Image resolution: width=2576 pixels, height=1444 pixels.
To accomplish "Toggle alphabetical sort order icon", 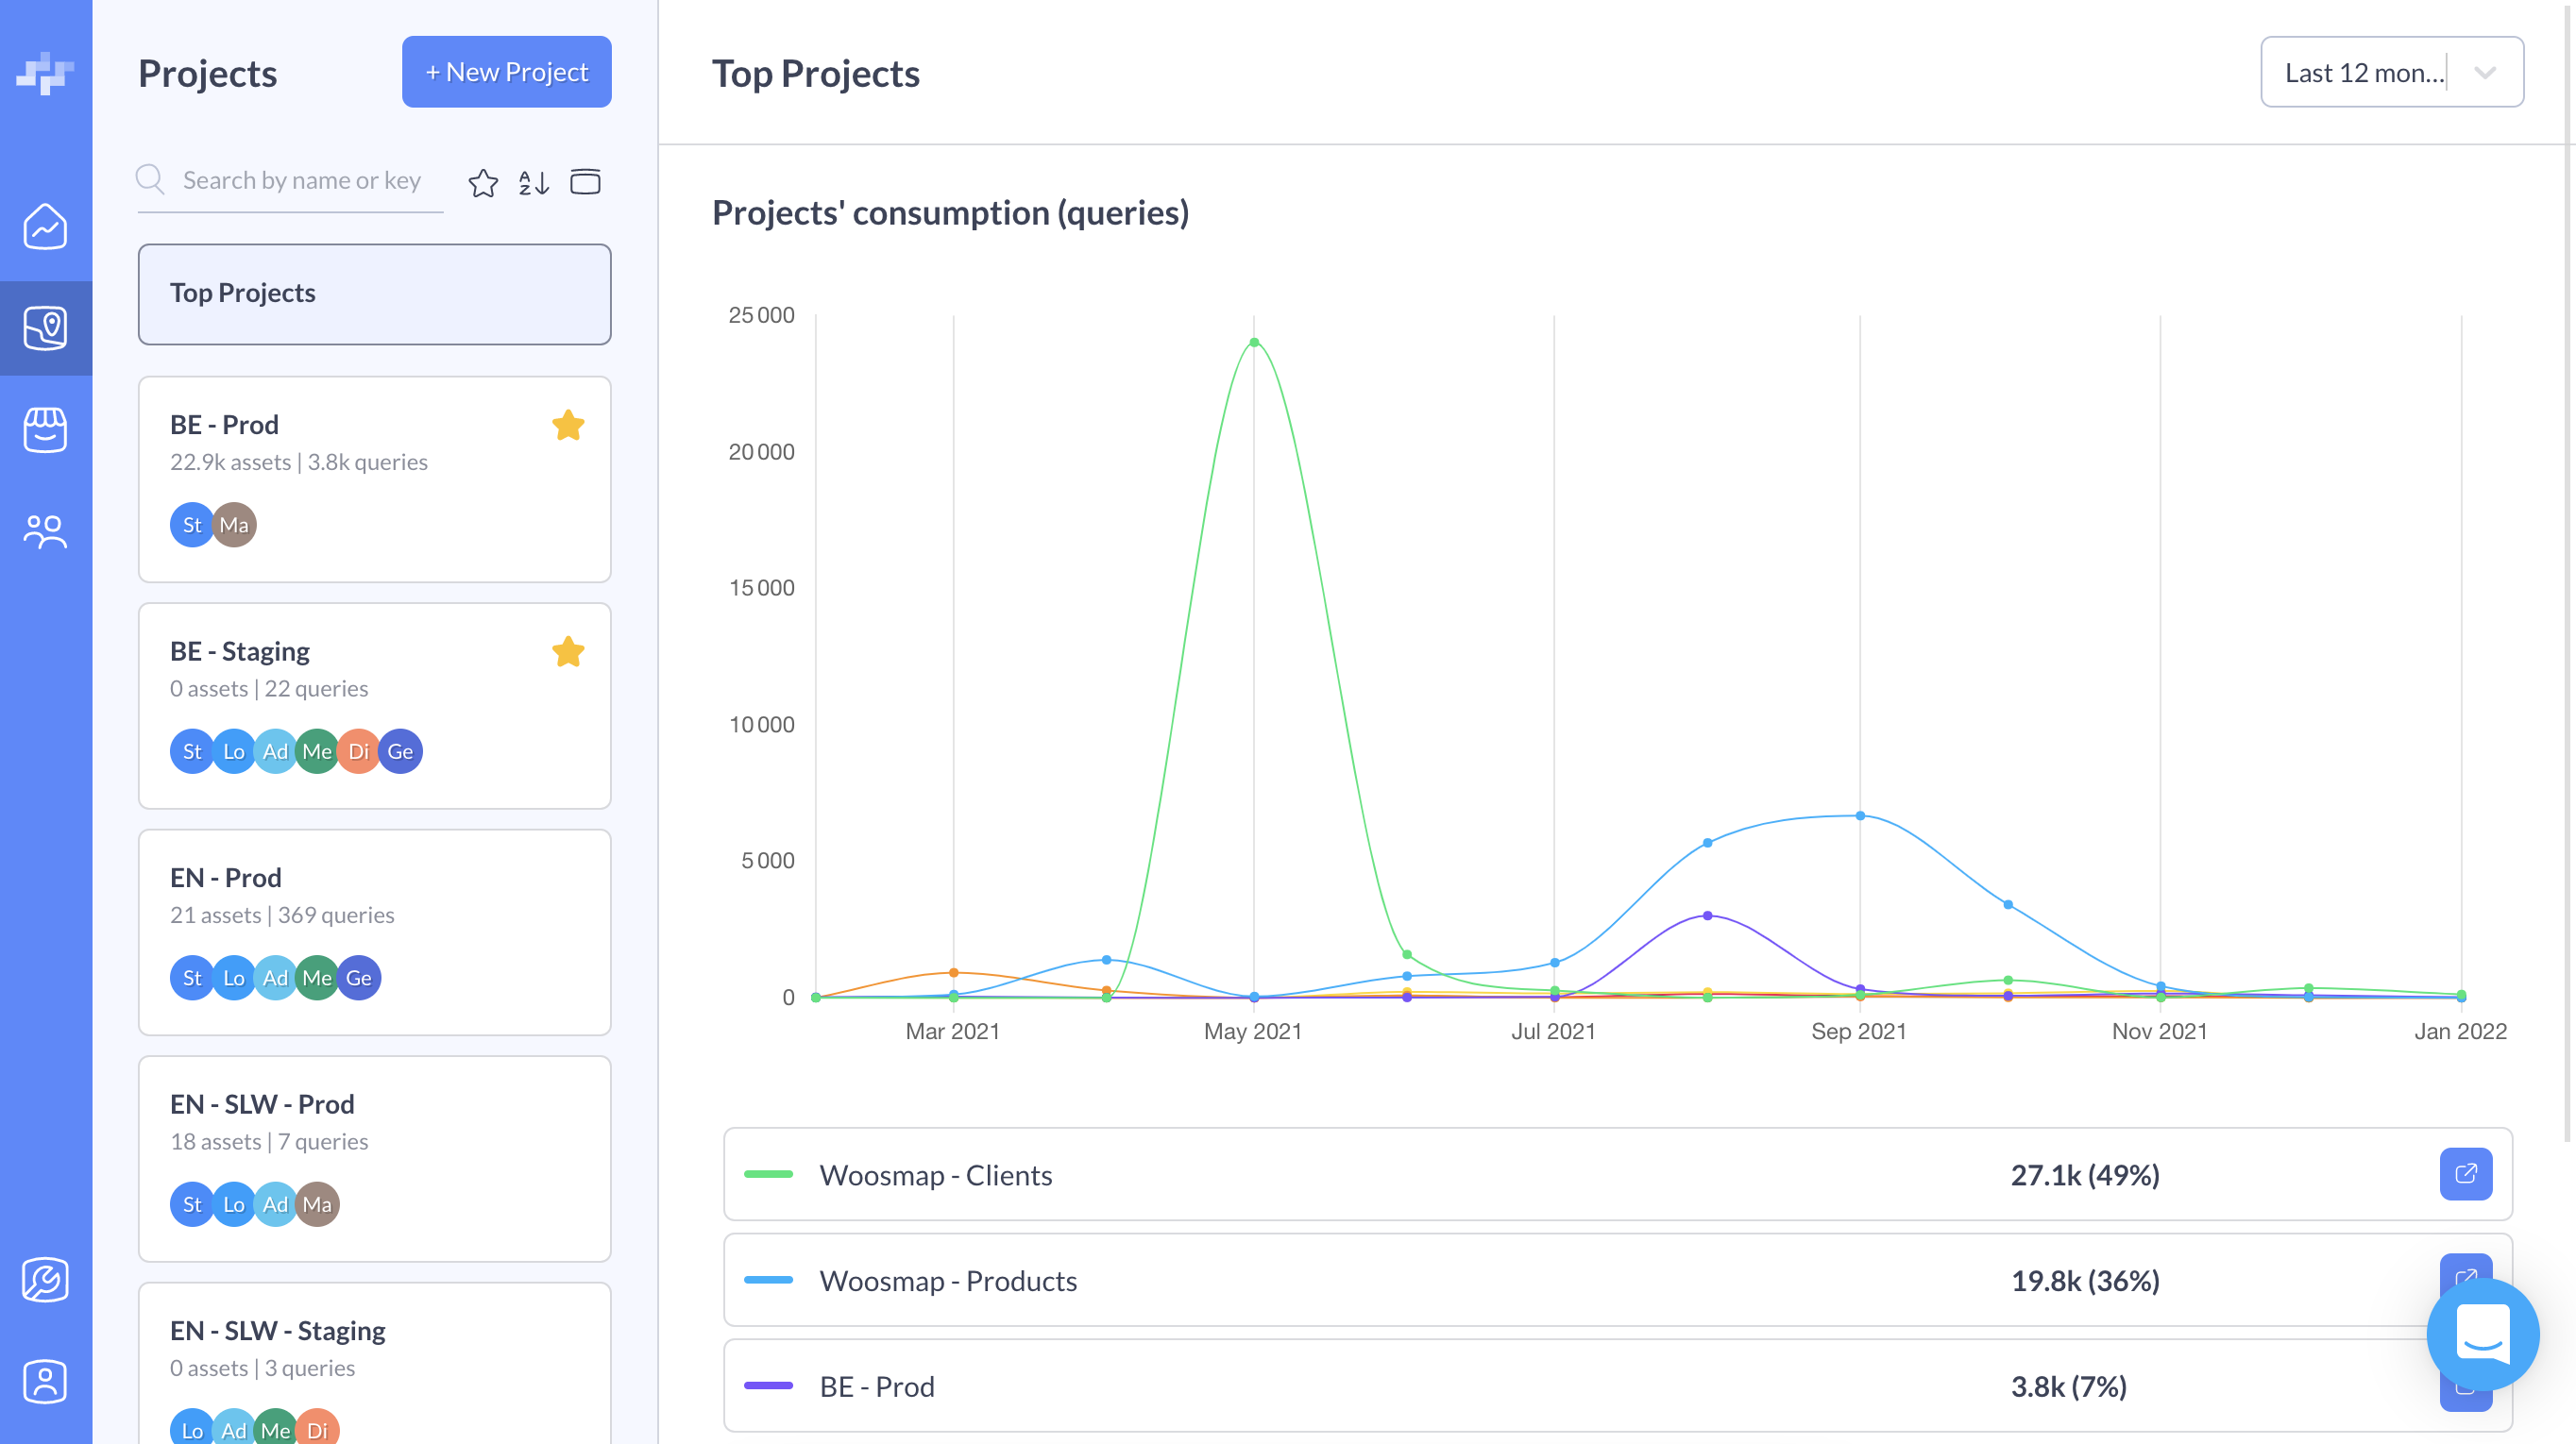I will click(534, 182).
